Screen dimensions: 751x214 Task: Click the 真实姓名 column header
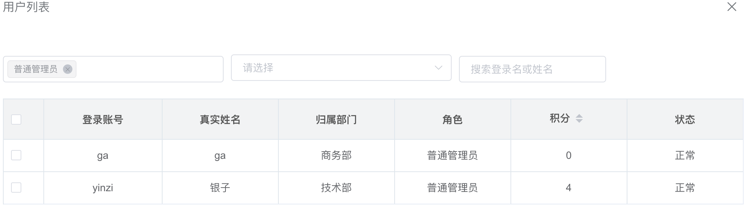tap(220, 119)
